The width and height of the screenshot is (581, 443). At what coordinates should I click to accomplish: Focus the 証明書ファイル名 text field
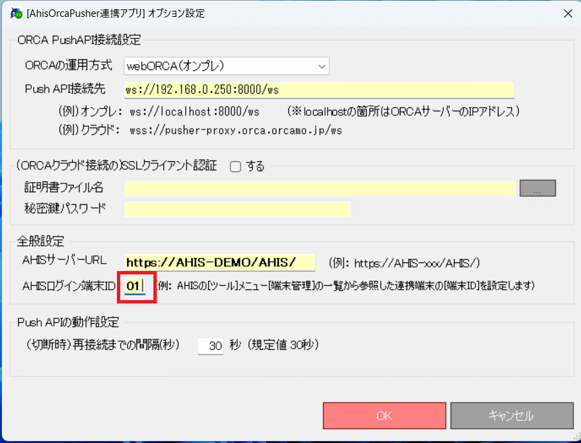[x=319, y=188]
